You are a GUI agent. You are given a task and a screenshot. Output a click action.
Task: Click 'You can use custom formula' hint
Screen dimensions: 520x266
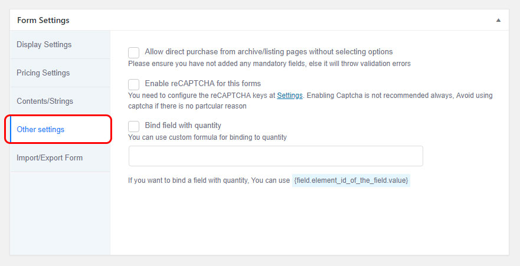point(207,137)
